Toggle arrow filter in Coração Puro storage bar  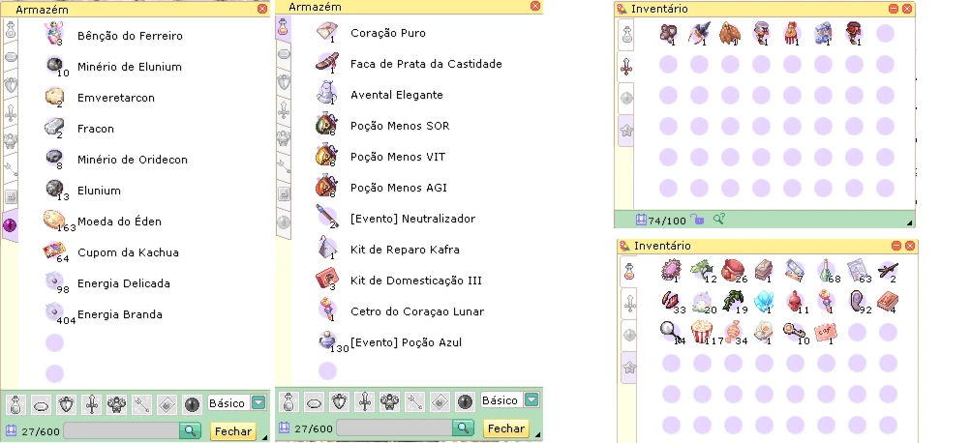coord(414,402)
